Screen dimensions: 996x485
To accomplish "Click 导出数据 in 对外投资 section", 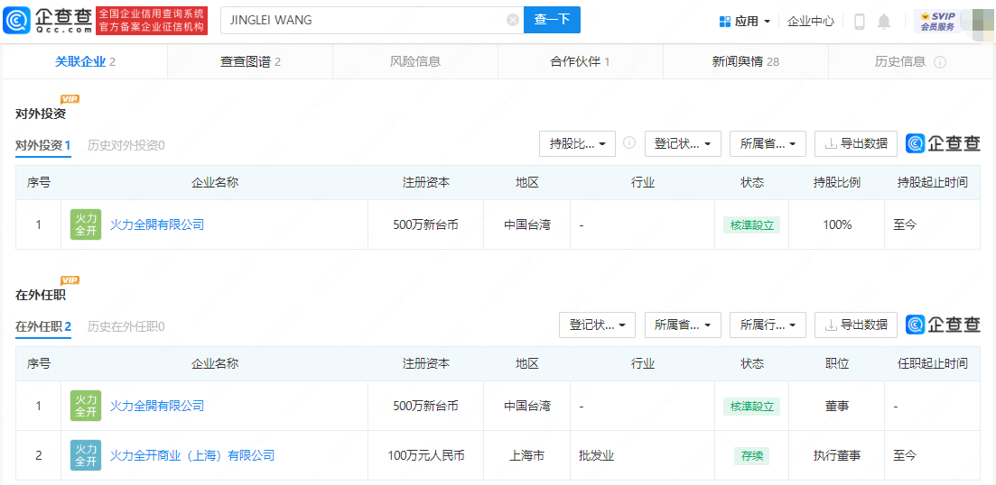I will point(856,143).
